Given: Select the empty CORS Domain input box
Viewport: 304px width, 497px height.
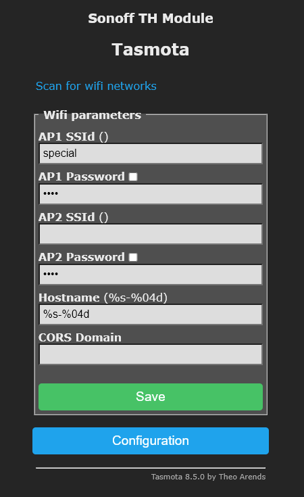Looking at the screenshot, I should coord(151,354).
